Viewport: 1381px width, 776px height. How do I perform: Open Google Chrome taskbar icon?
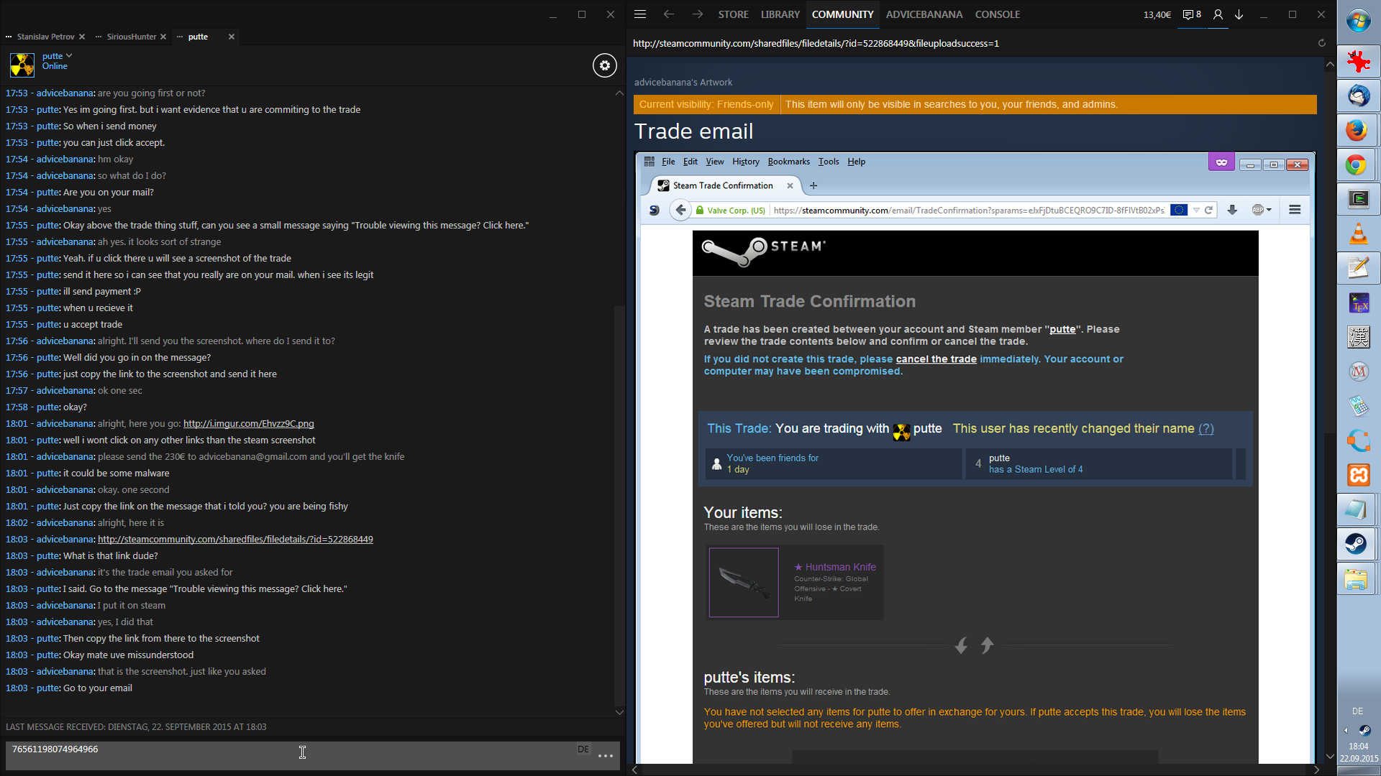pos(1357,166)
